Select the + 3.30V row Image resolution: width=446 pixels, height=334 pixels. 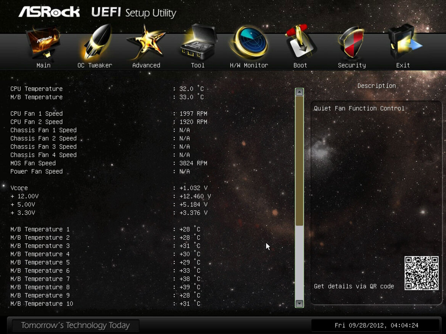[x=109, y=213]
